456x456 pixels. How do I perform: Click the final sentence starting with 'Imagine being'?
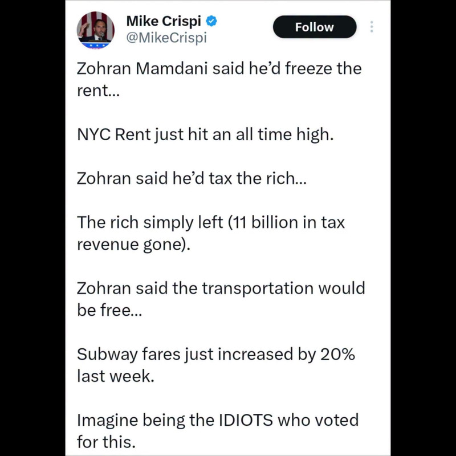click(x=218, y=431)
